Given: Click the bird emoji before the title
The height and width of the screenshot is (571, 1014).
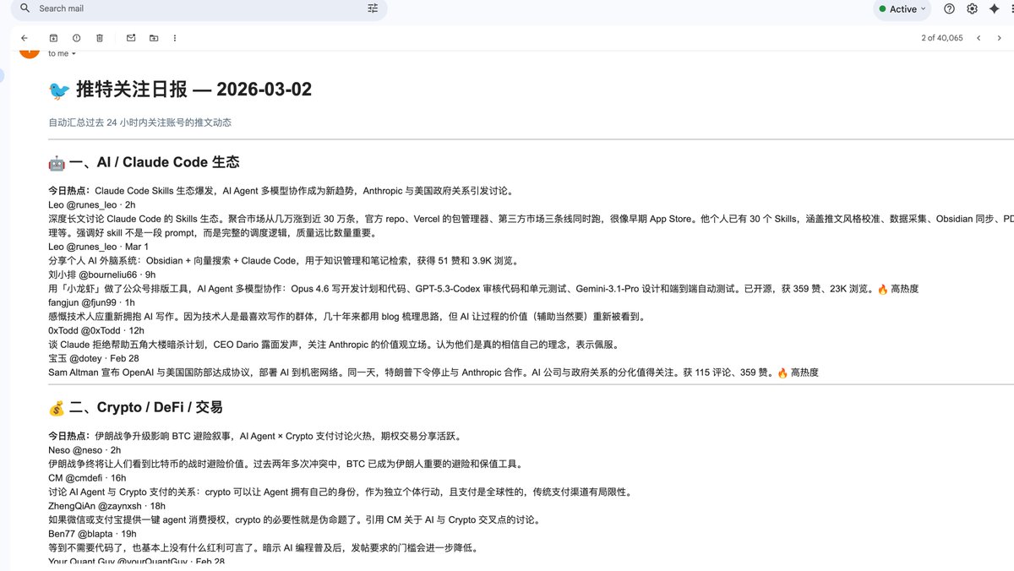Looking at the screenshot, I should (x=59, y=90).
